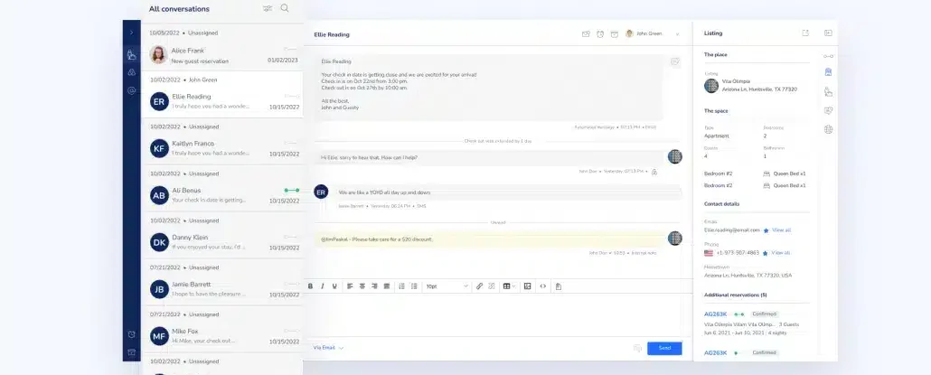Expand the dark blue sidebar chevron
Screen dimensions: 931x375
tap(131, 33)
